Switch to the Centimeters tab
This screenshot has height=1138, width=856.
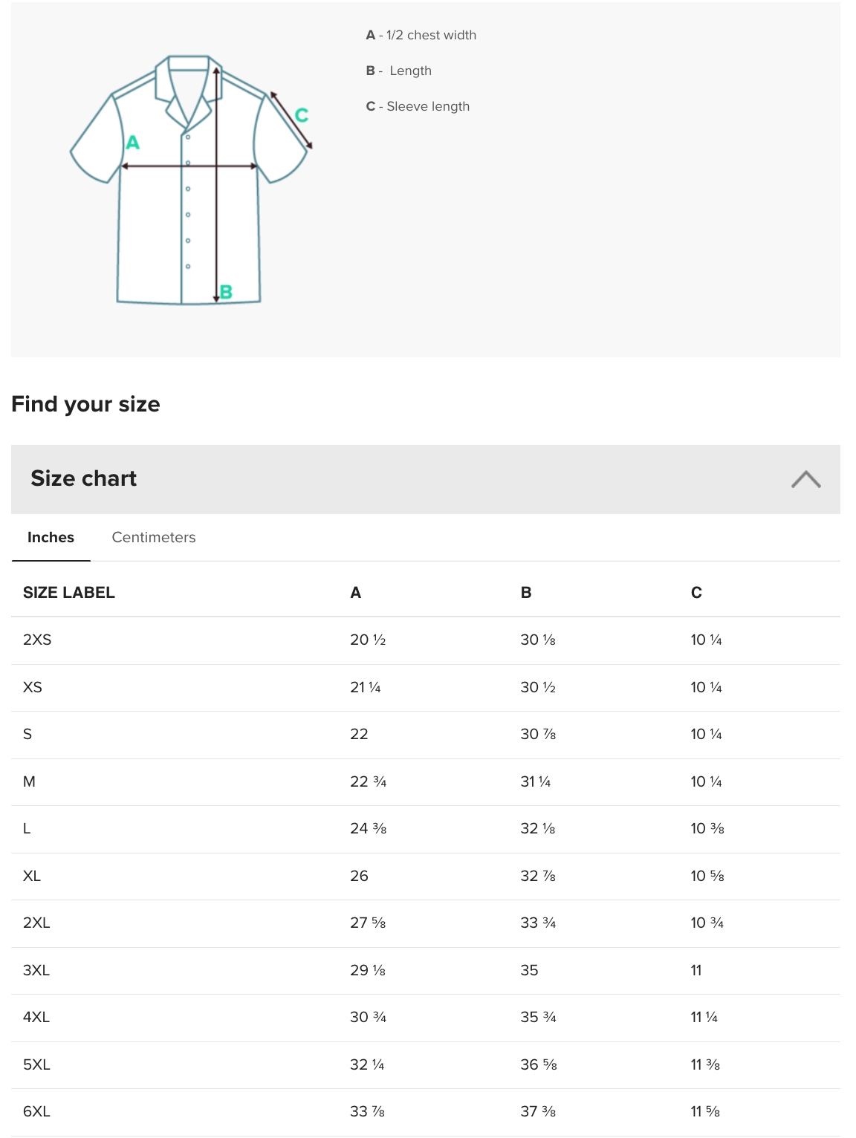click(154, 537)
